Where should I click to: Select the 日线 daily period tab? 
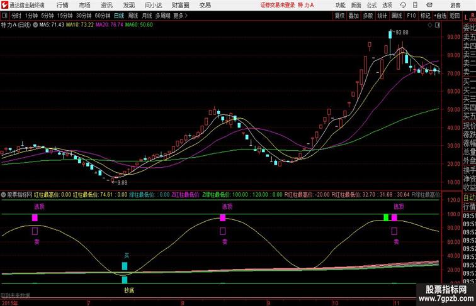(119, 16)
